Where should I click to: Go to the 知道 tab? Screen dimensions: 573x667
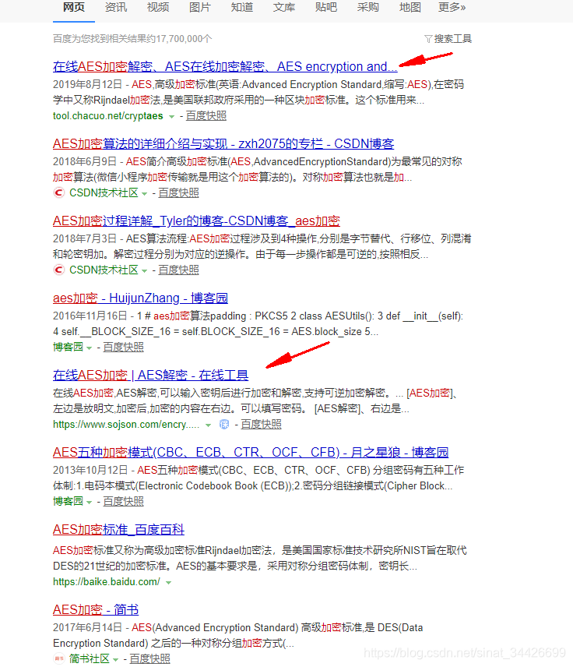[242, 8]
